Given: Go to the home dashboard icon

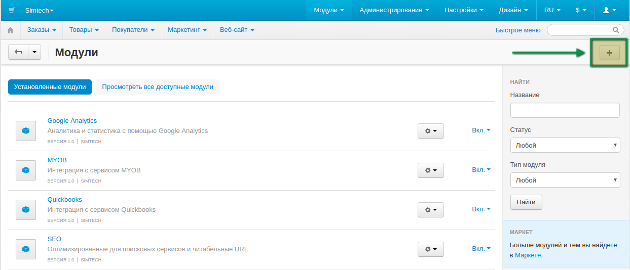Looking at the screenshot, I should tap(10, 30).
